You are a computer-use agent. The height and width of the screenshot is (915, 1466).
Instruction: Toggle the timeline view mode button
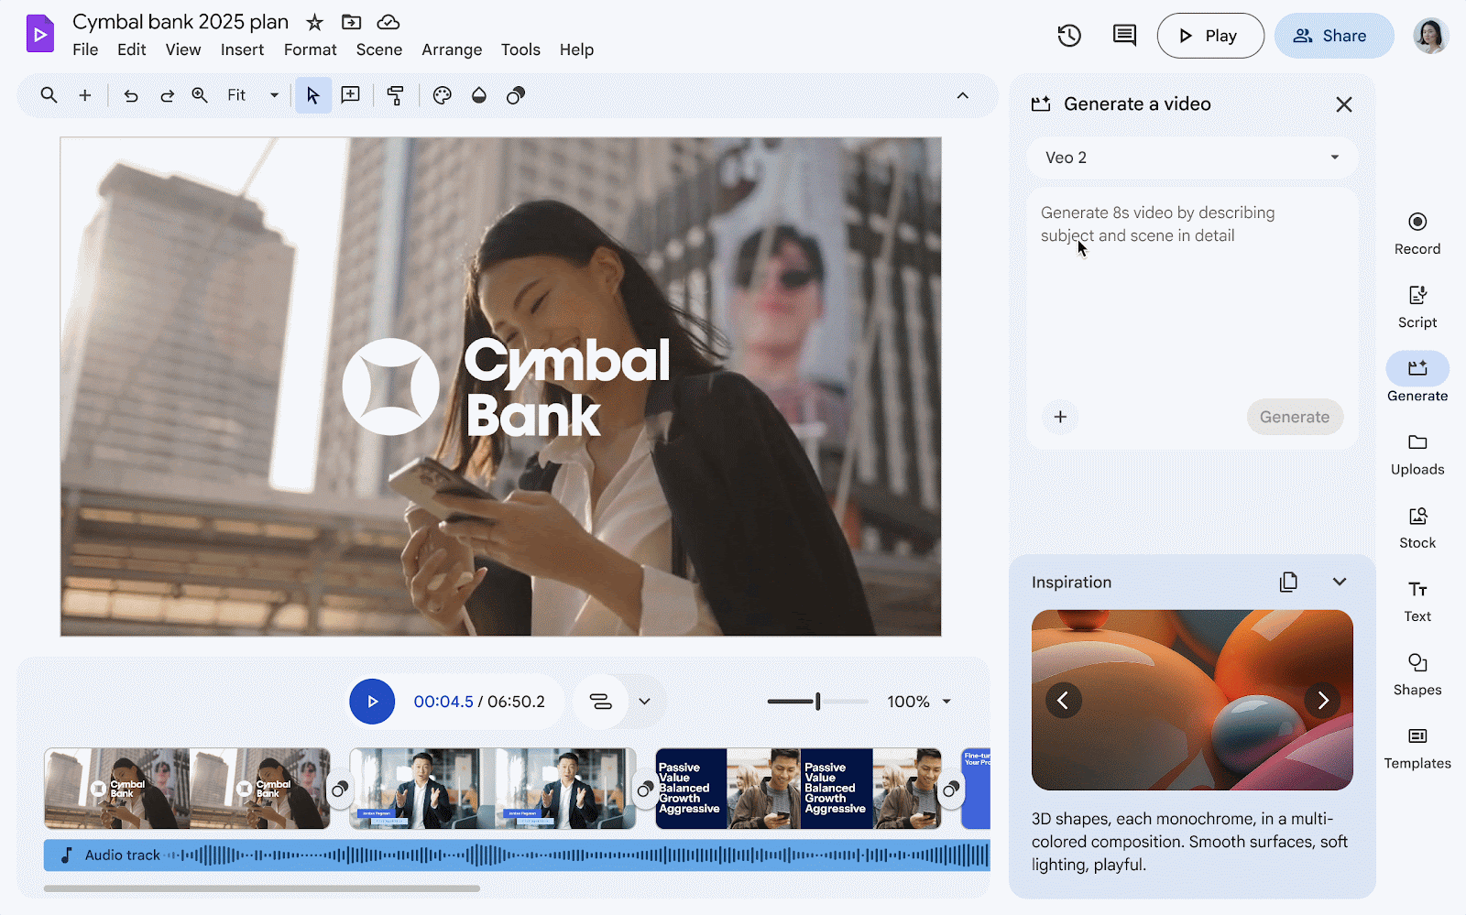coord(601,702)
